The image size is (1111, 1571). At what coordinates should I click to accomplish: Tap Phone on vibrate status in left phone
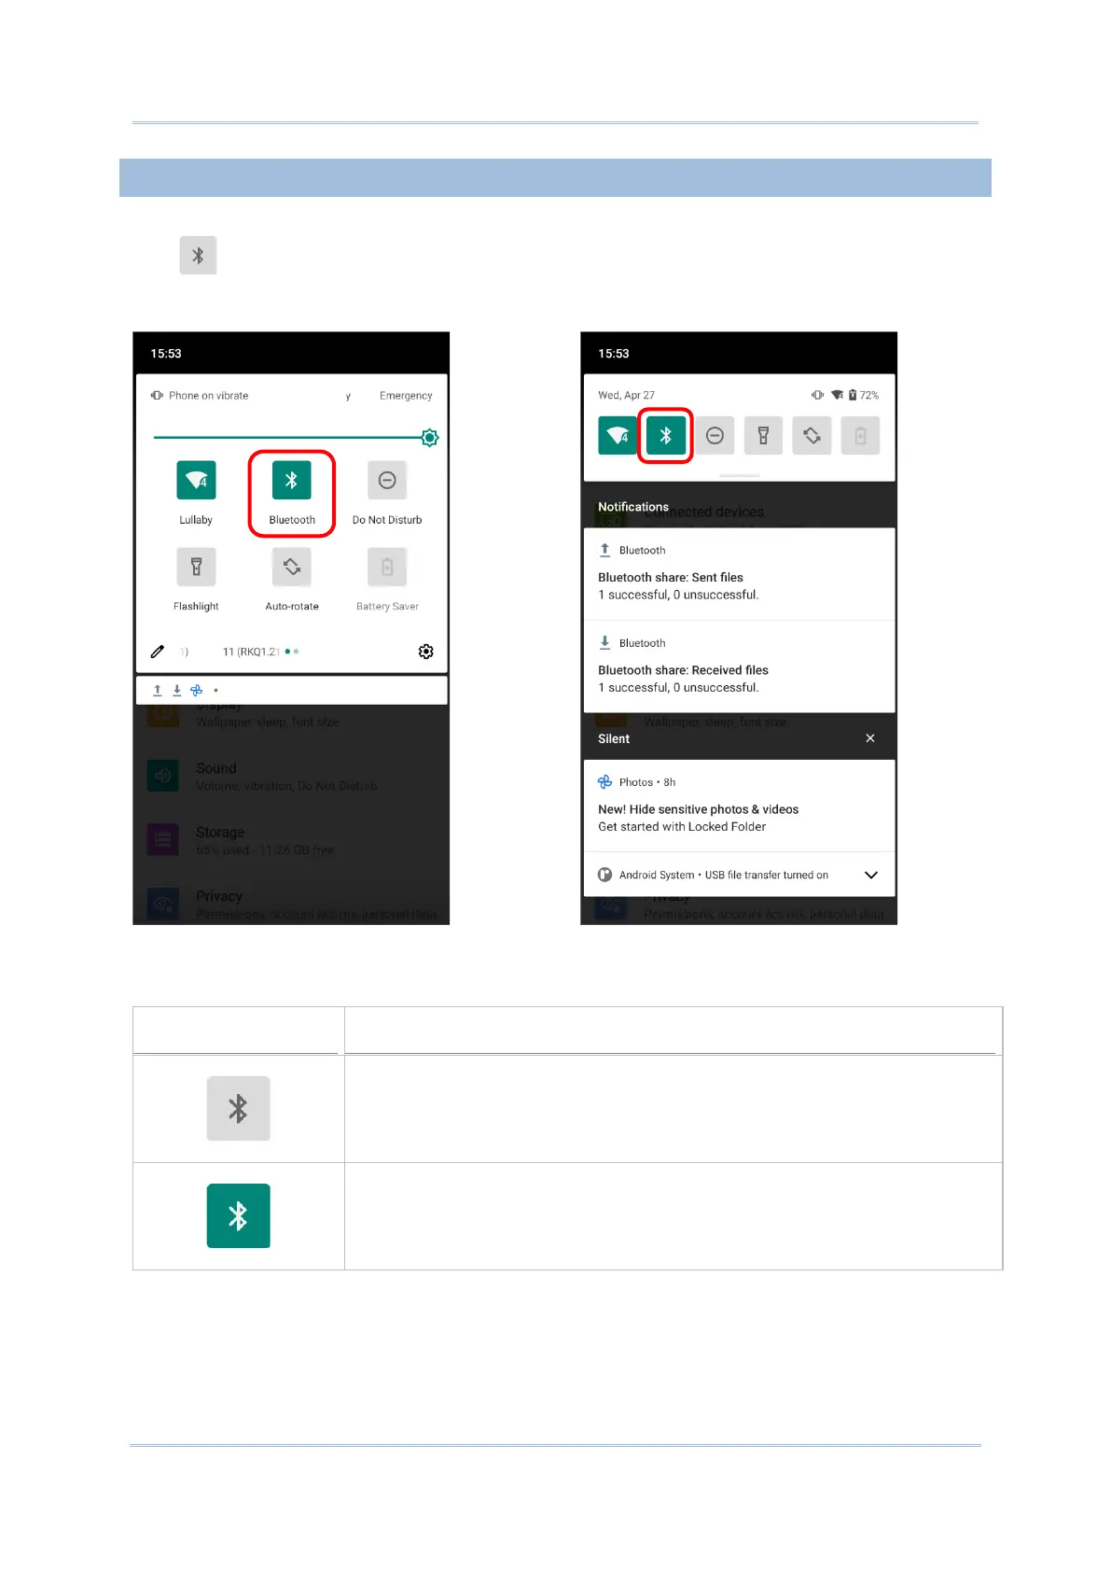tap(200, 396)
